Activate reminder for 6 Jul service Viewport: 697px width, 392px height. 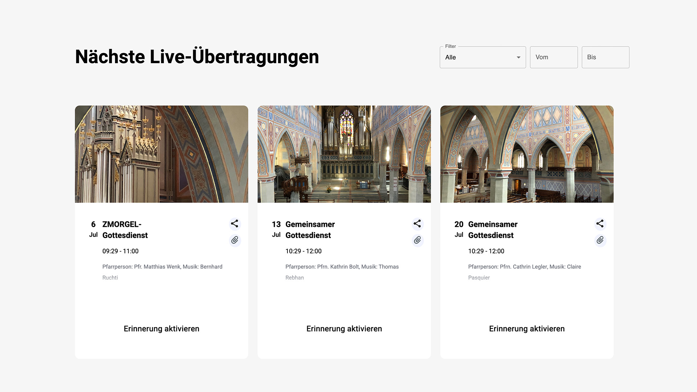161,329
